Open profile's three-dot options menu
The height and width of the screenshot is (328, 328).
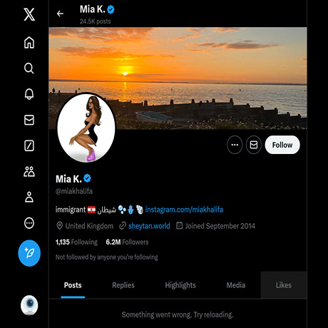coord(235,145)
